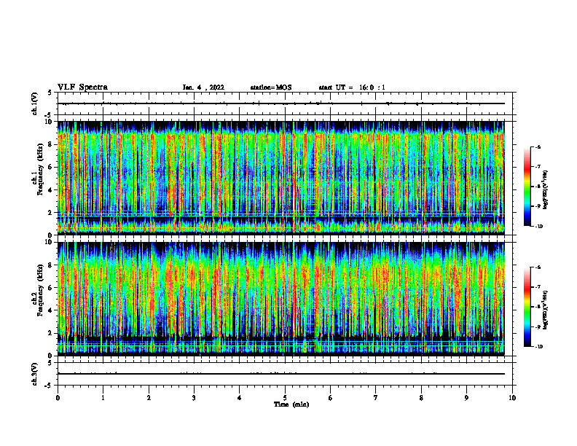Click the time axis tick label "9"
The height and width of the screenshot is (446, 577).
(466, 398)
